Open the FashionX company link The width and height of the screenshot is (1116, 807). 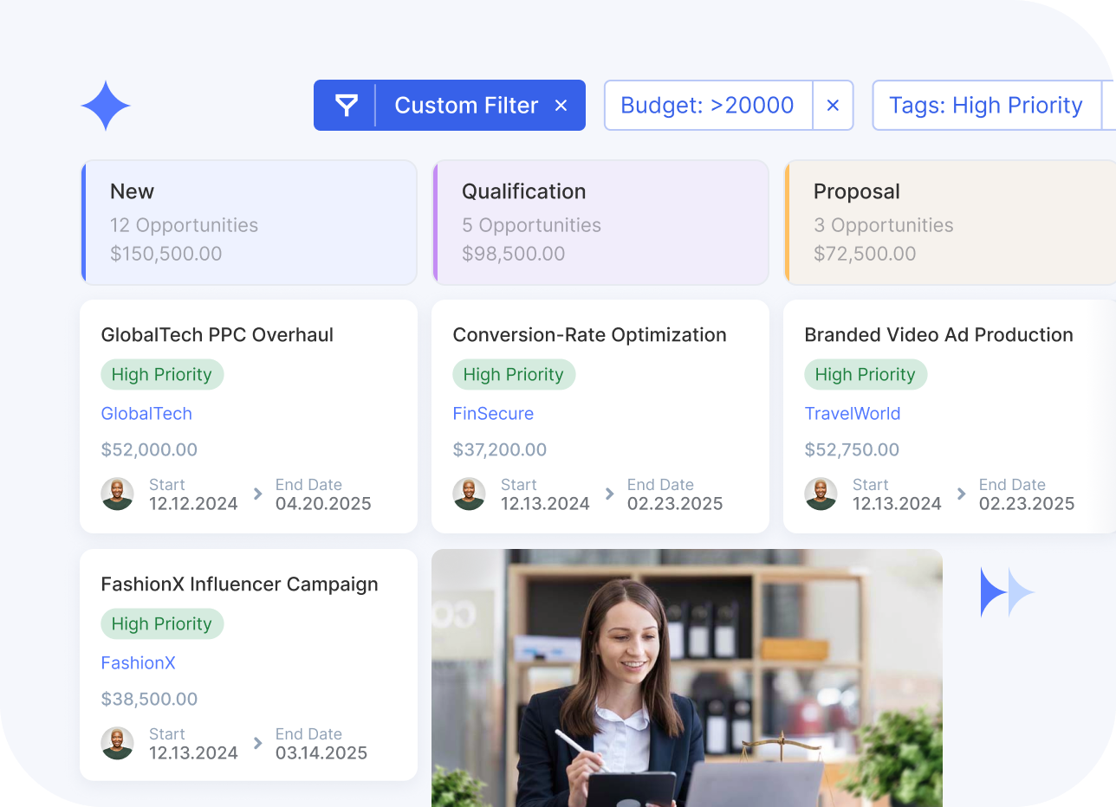(x=139, y=663)
